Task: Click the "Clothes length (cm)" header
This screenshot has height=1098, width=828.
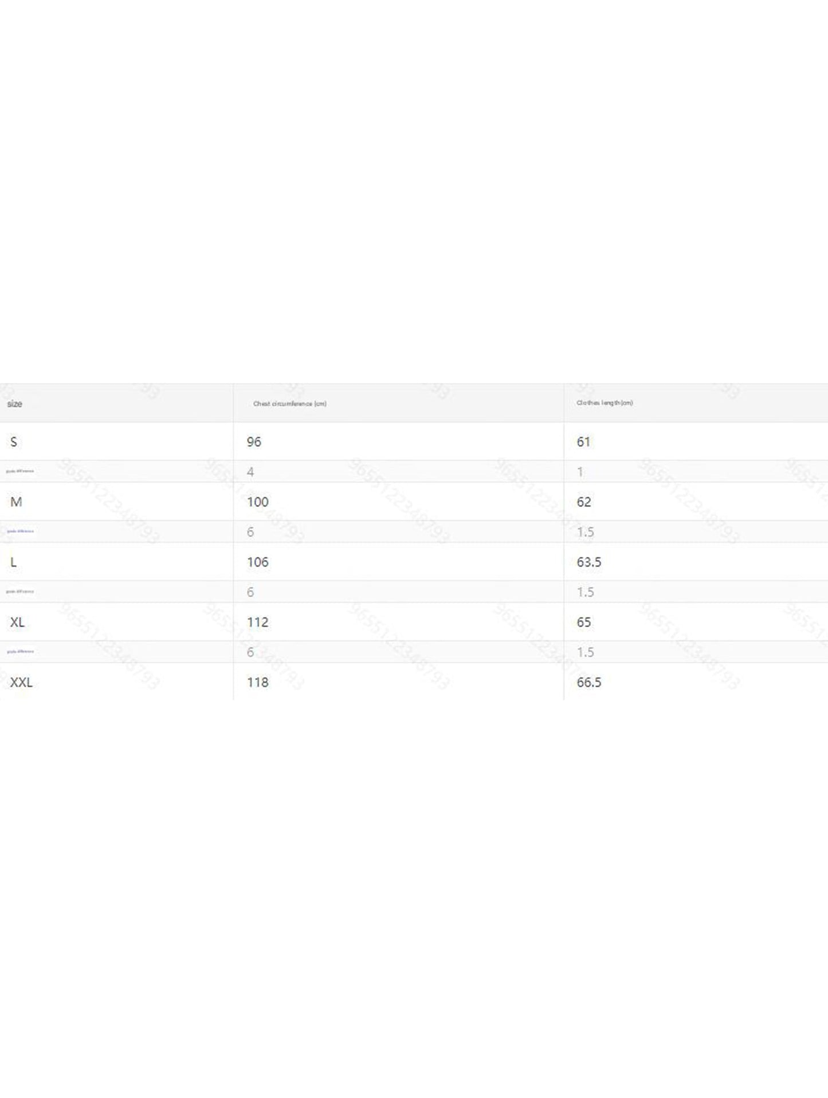Action: (x=605, y=403)
